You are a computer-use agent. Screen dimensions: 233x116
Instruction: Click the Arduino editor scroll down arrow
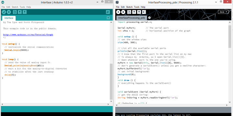pyautogui.click(x=111, y=101)
